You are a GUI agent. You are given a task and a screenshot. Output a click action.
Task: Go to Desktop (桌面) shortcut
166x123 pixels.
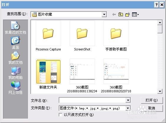point(15,43)
